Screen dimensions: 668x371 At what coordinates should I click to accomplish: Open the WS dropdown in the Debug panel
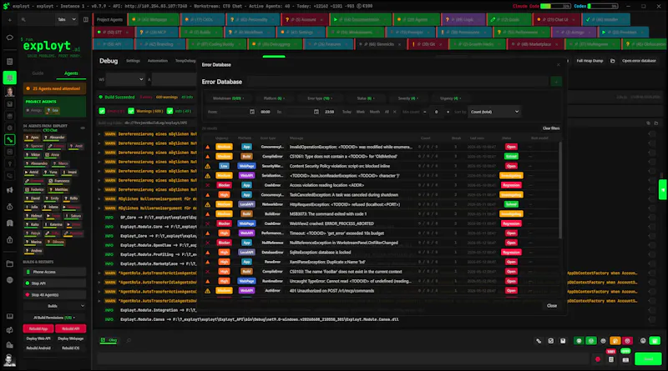pos(124,79)
